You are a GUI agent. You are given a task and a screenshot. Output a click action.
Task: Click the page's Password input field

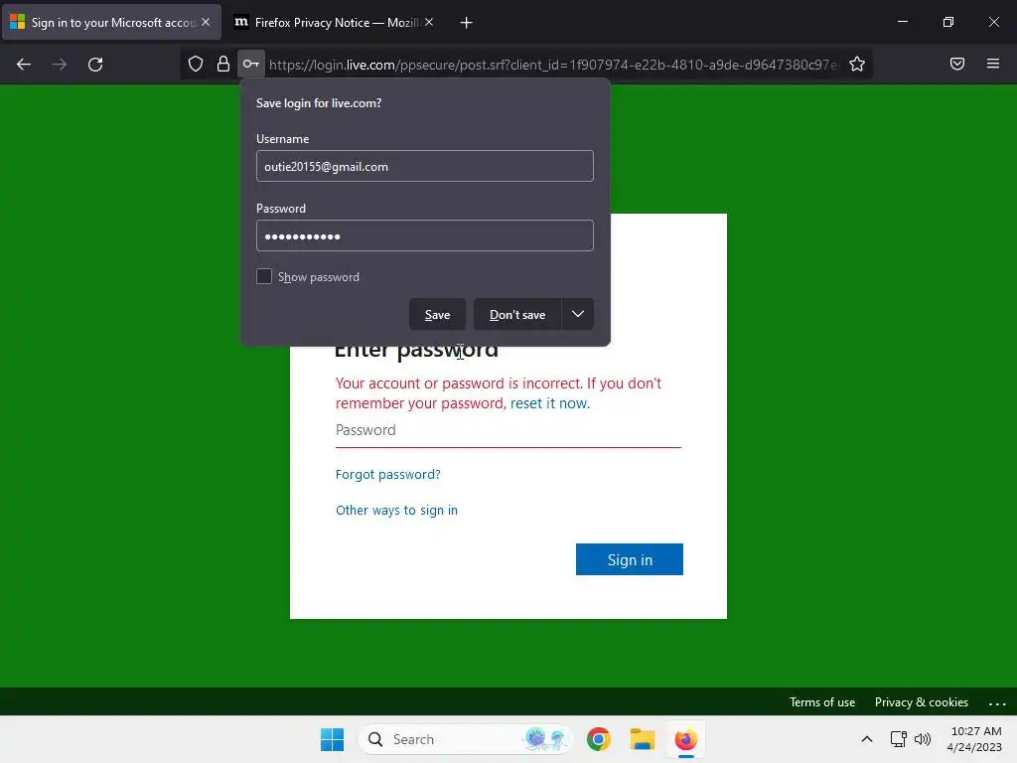tap(508, 430)
